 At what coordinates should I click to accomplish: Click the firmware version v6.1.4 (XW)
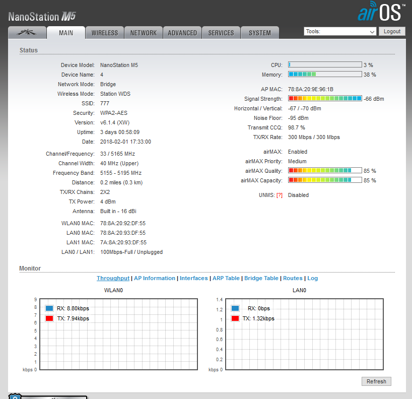pos(115,123)
